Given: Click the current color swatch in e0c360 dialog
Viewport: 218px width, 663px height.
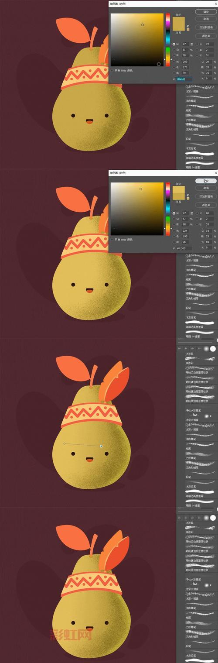Looking at the screenshot, I should point(179,197).
